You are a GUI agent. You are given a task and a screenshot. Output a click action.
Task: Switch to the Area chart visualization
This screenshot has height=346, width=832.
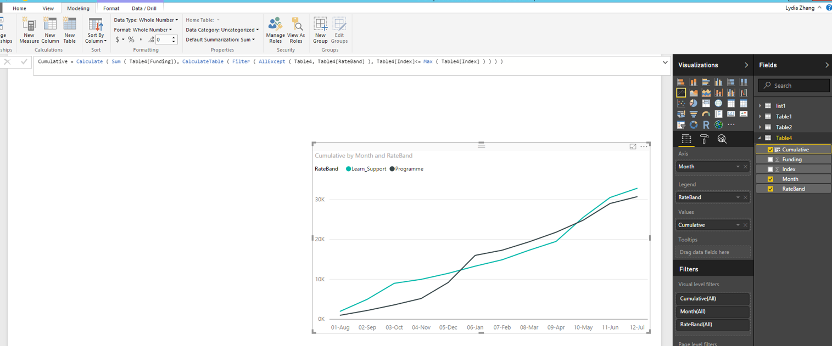[x=694, y=93]
